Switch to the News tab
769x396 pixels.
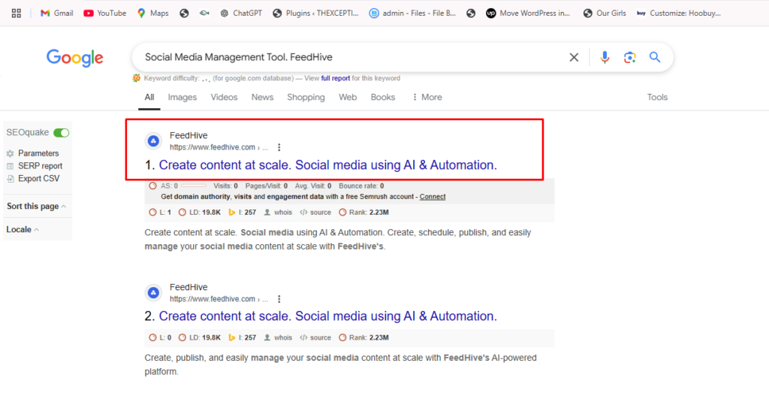pos(262,97)
